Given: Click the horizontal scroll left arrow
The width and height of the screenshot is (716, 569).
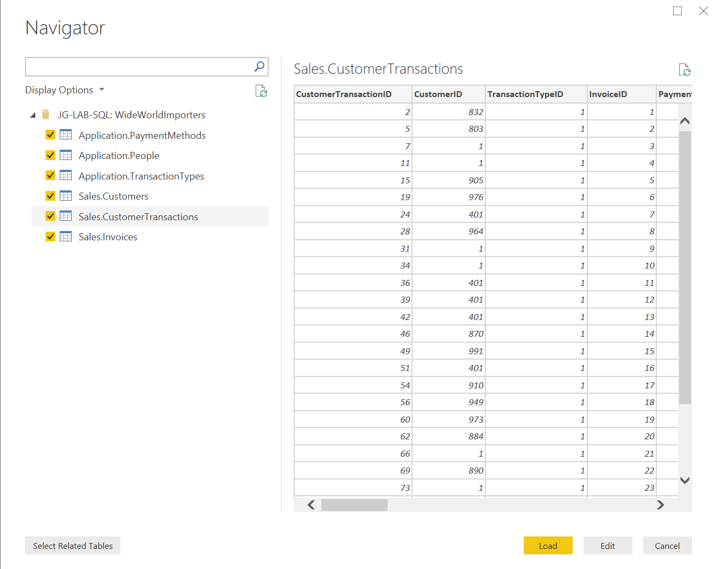Looking at the screenshot, I should [311, 505].
